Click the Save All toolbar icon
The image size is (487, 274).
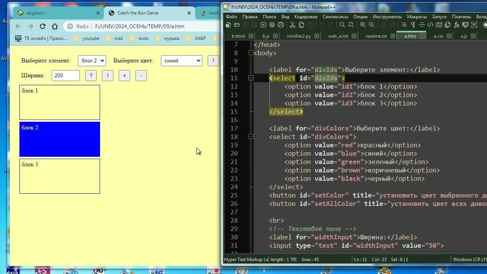point(255,25)
